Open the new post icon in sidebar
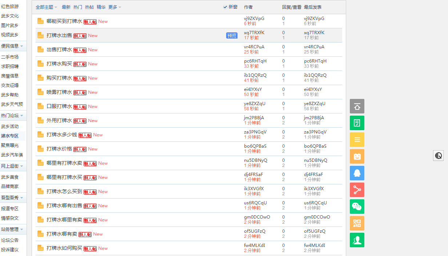Image resolution: width=448 pixels, height=256 pixels. coord(357,123)
